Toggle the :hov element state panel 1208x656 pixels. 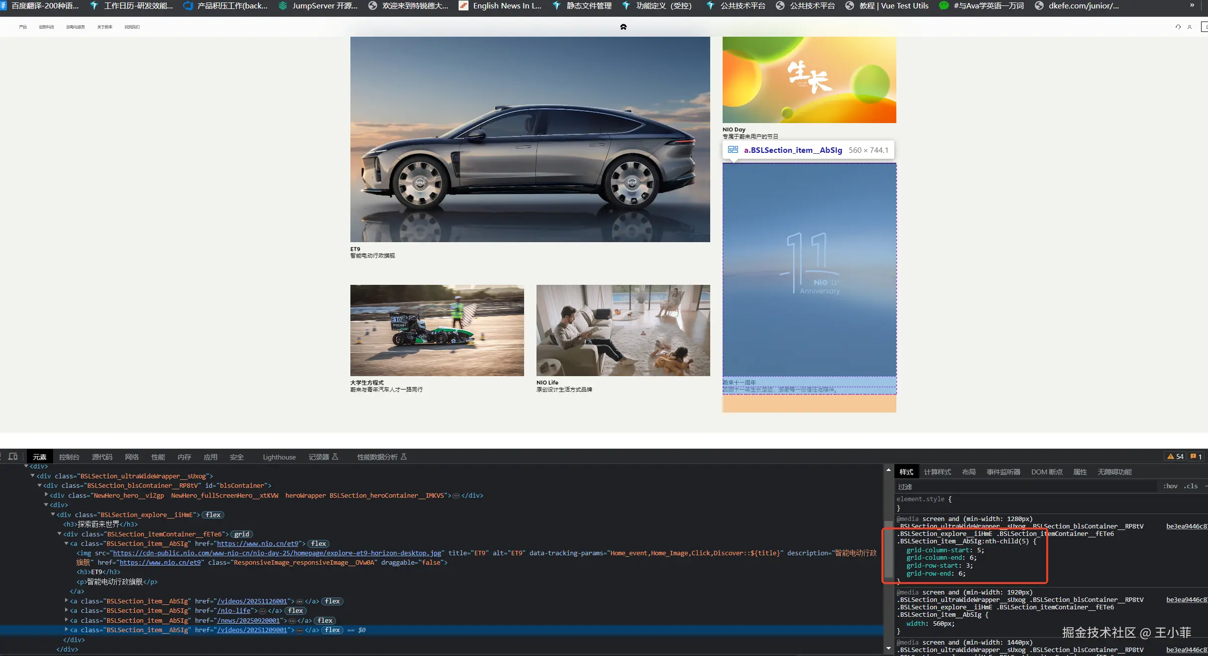[1170, 486]
